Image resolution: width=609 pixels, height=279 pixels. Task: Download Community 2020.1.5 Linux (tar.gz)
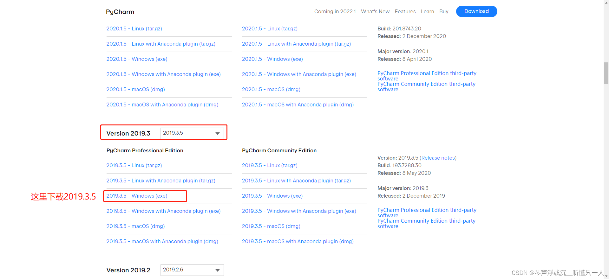(x=270, y=29)
